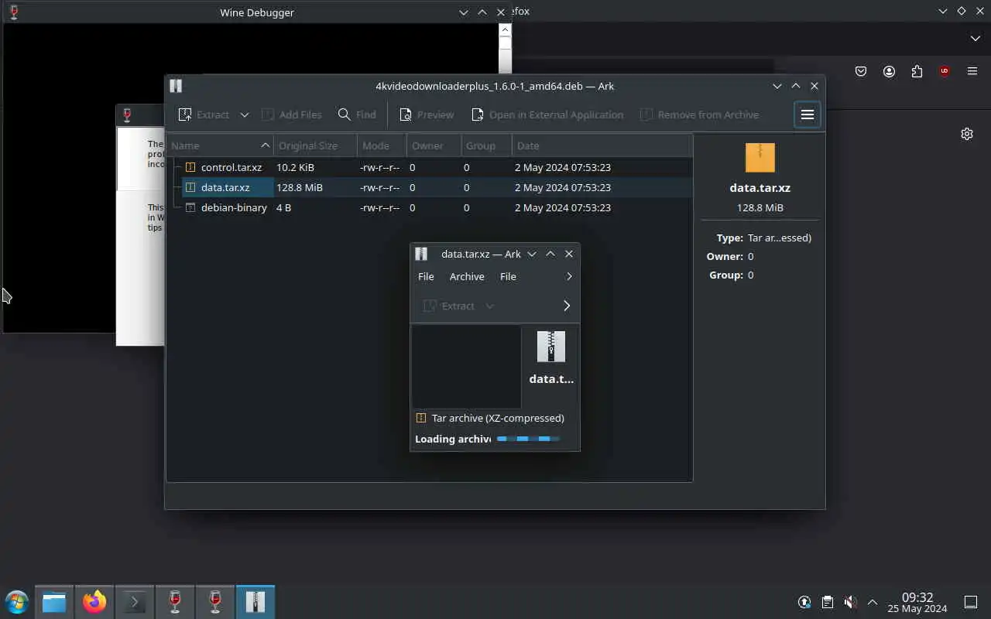991x619 pixels.
Task: Switch to second Wine taskbar entry
Action: pos(215,602)
